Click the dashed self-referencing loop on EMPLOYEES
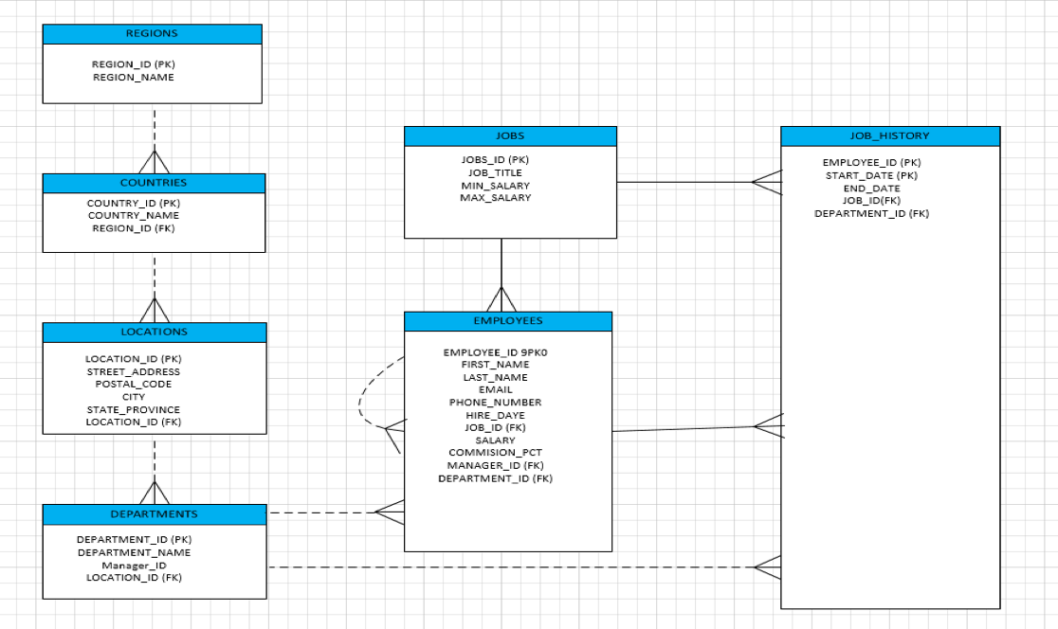Image resolution: width=1058 pixels, height=629 pixels. coord(361,403)
